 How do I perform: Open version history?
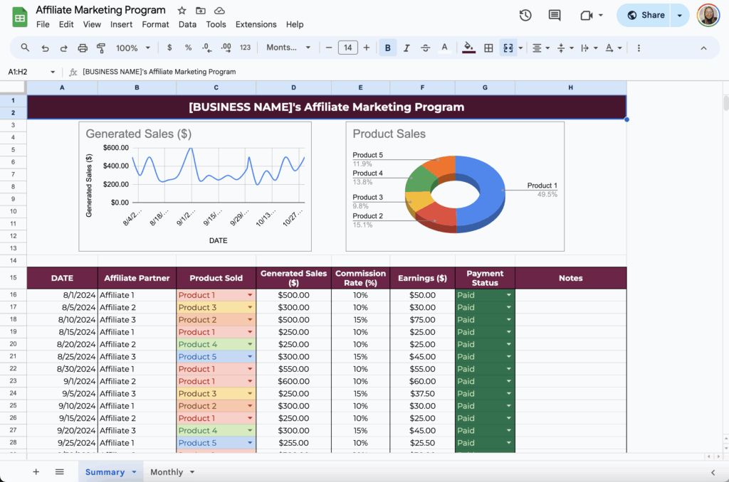click(525, 14)
